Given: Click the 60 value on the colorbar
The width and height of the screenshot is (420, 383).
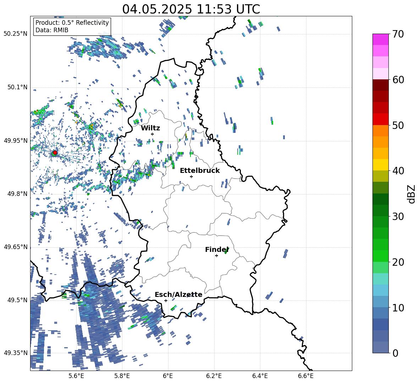Looking at the screenshot, I should 398,80.
